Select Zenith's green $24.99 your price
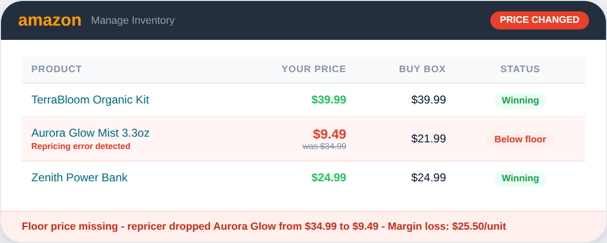This screenshot has height=243, width=607. tap(329, 178)
